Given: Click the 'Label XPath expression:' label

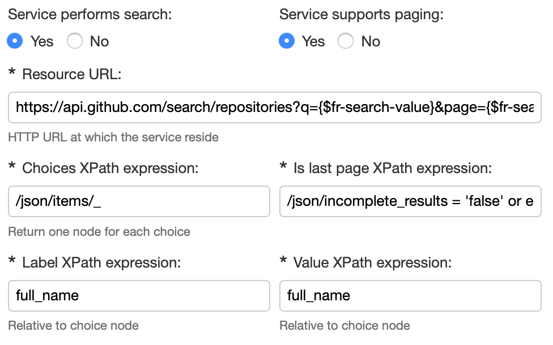Looking at the screenshot, I should 101,262.
